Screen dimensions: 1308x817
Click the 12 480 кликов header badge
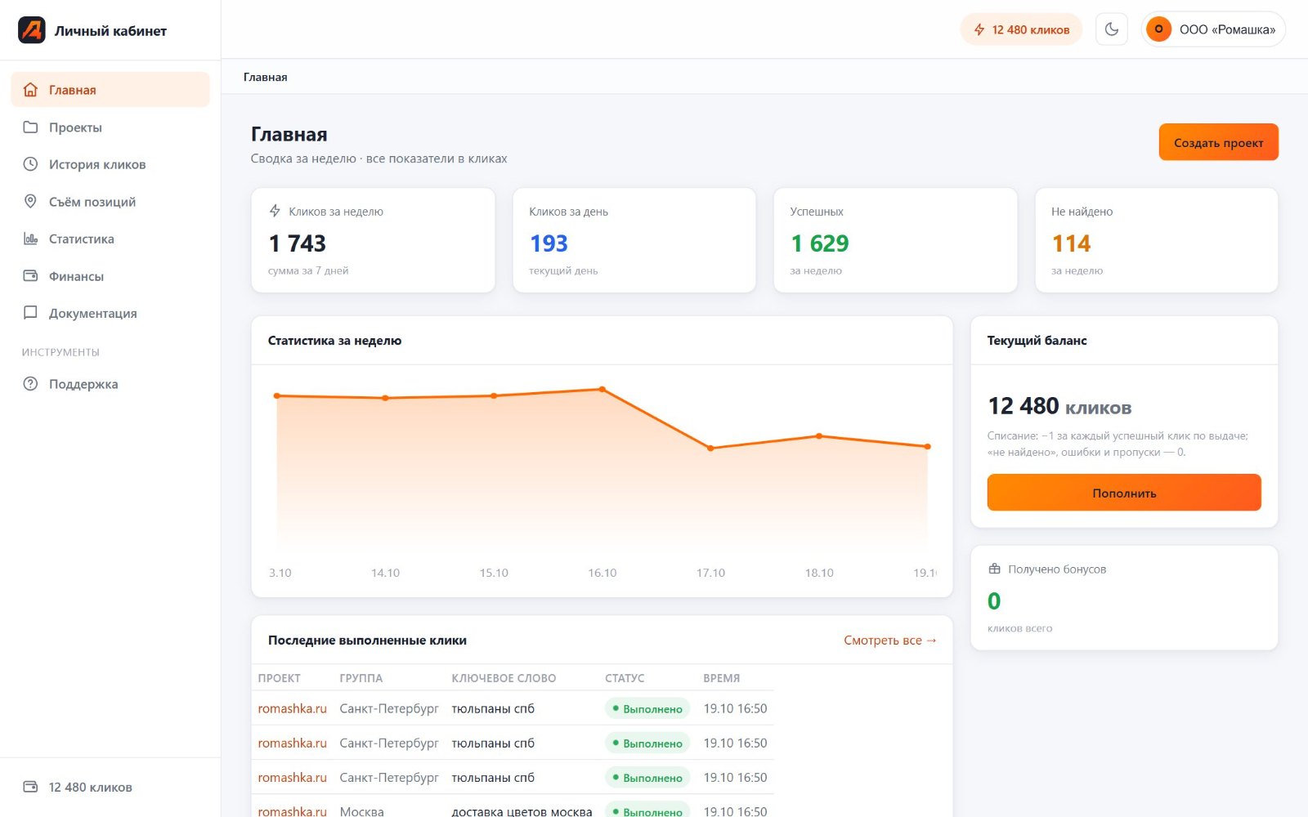[1021, 29]
